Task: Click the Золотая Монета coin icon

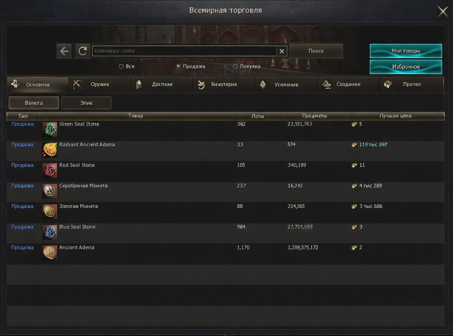Action: point(50,212)
